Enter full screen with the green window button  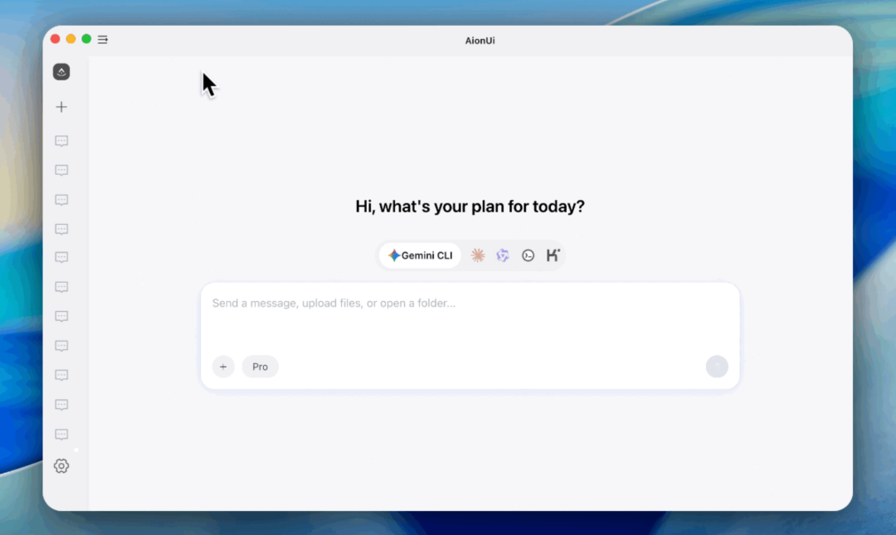click(86, 39)
